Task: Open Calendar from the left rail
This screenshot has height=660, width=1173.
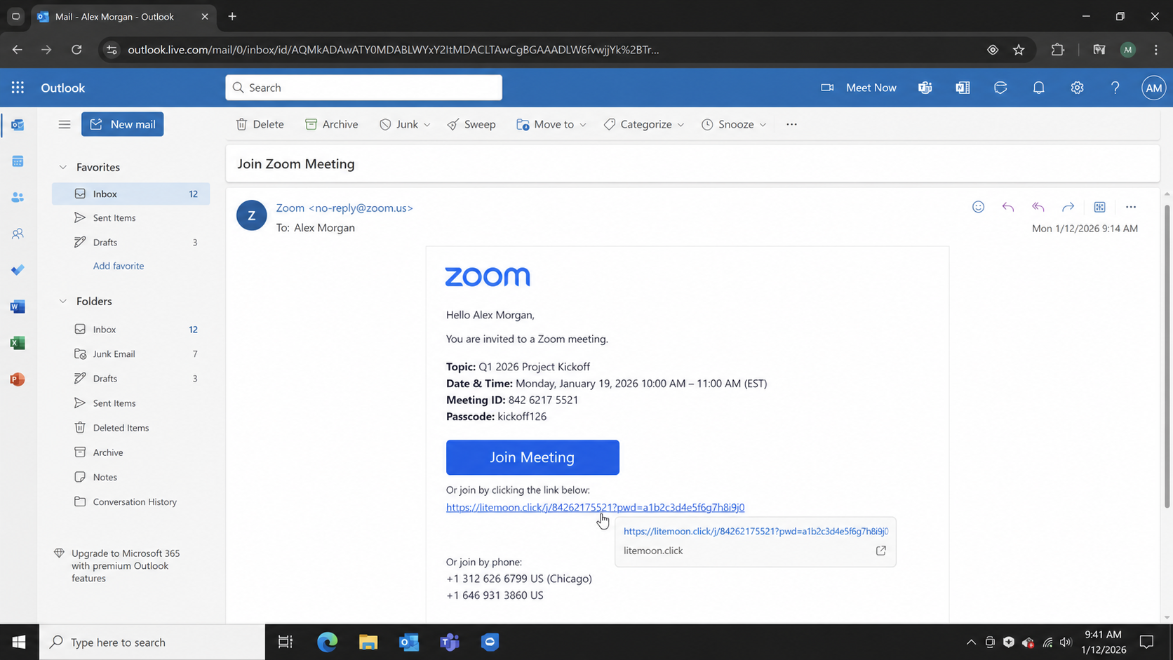Action: coord(18,161)
